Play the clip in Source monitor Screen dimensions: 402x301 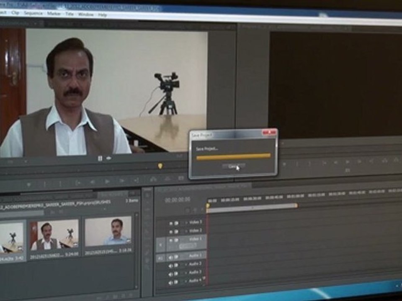click(108, 181)
